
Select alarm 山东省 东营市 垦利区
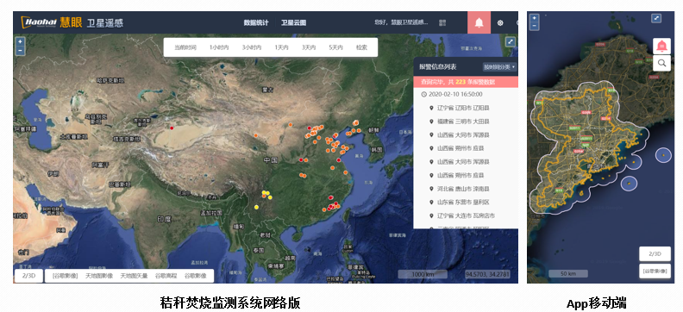tap(463, 203)
